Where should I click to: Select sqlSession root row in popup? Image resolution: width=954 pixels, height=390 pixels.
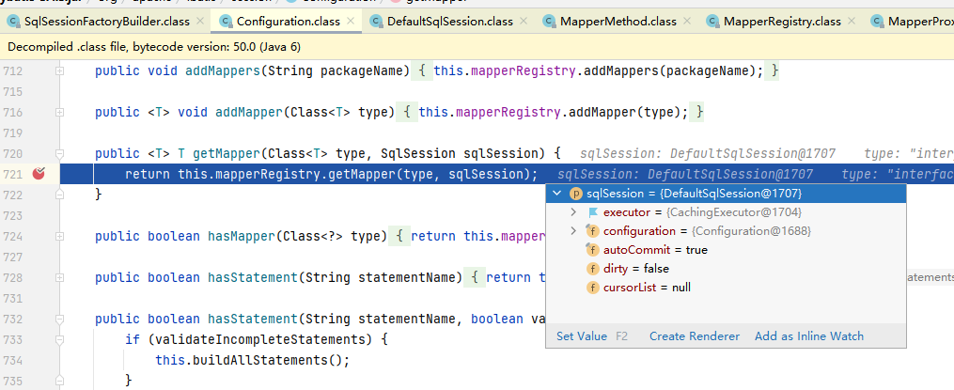click(x=726, y=194)
